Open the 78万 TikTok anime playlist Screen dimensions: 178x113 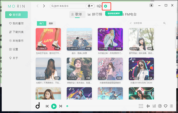coord(110,69)
